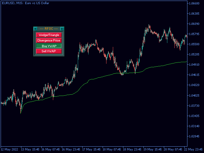Screen dimensions: 204x153
Task: Click the highest candlestick peak near 1.06090
Action: click(x=149, y=25)
